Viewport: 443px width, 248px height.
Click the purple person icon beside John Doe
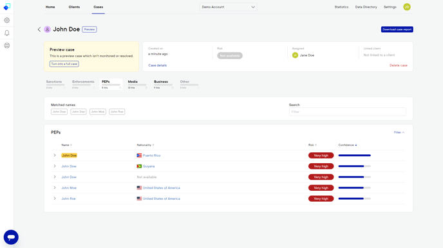pos(47,30)
